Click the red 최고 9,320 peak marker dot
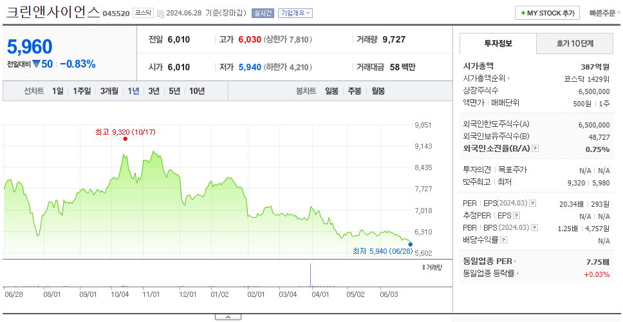Image resolution: width=623 pixels, height=322 pixels. [125, 138]
